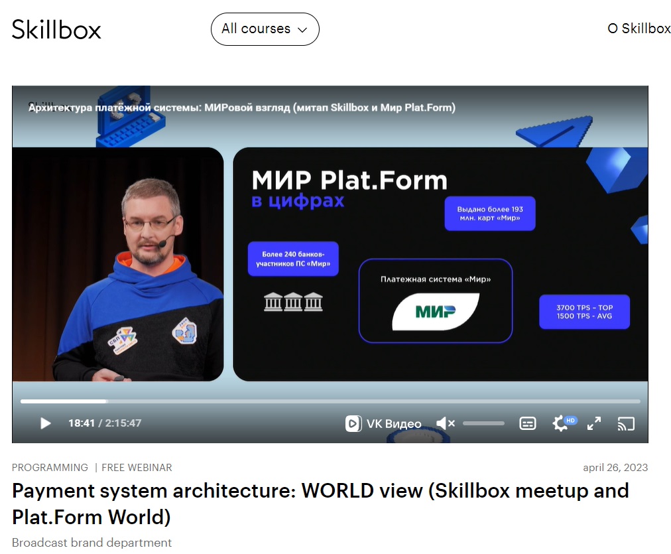The width and height of the screenshot is (671, 554).
Task: Click the april 26, 2023 date
Action: click(x=615, y=468)
